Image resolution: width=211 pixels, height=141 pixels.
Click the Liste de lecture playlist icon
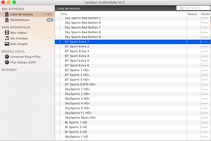7,14
